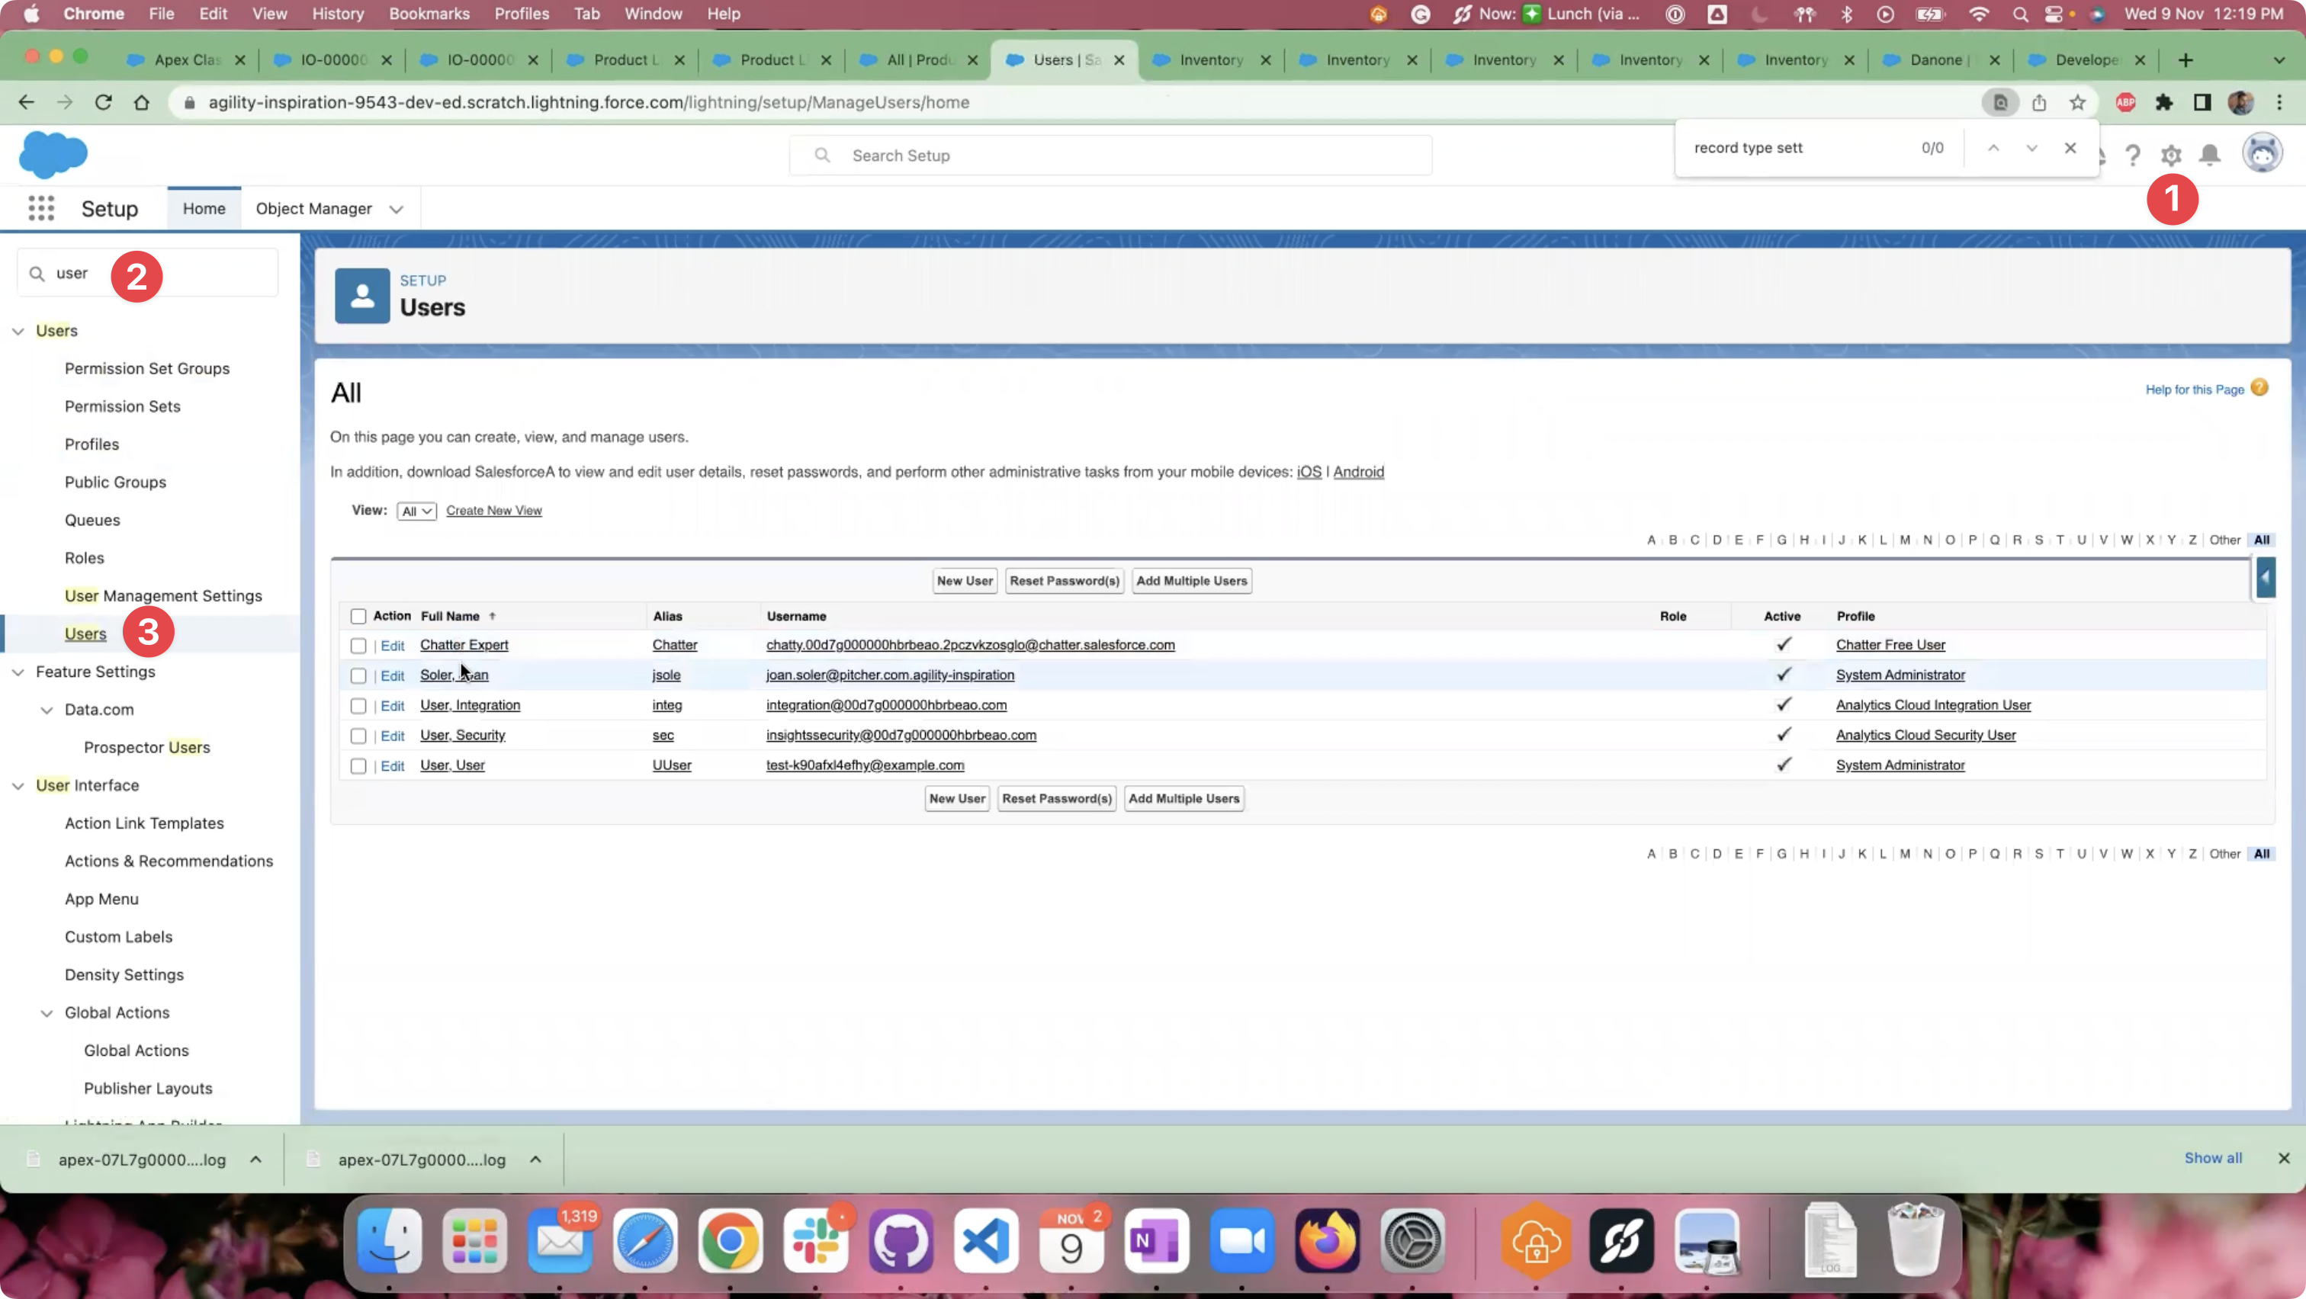
Task: Check the box for Chatter Expert row
Action: [358, 646]
